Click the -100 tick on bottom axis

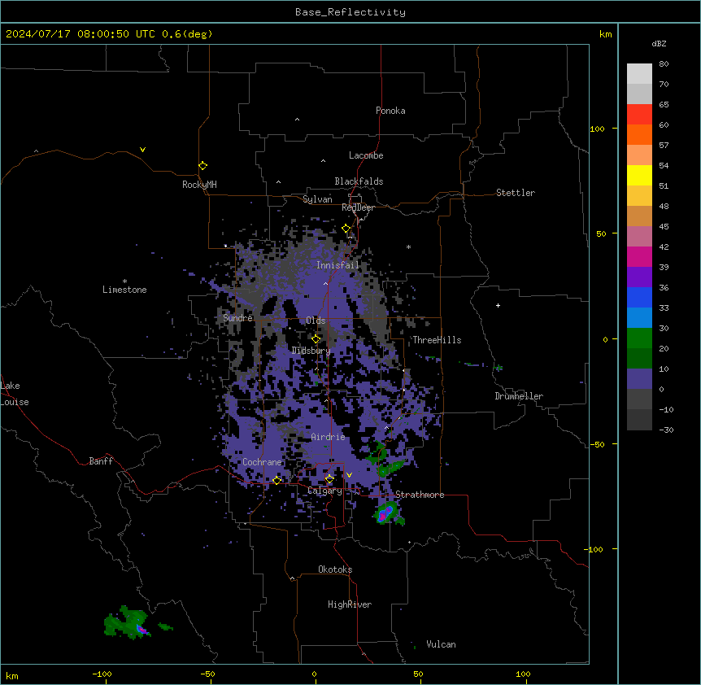click(102, 674)
